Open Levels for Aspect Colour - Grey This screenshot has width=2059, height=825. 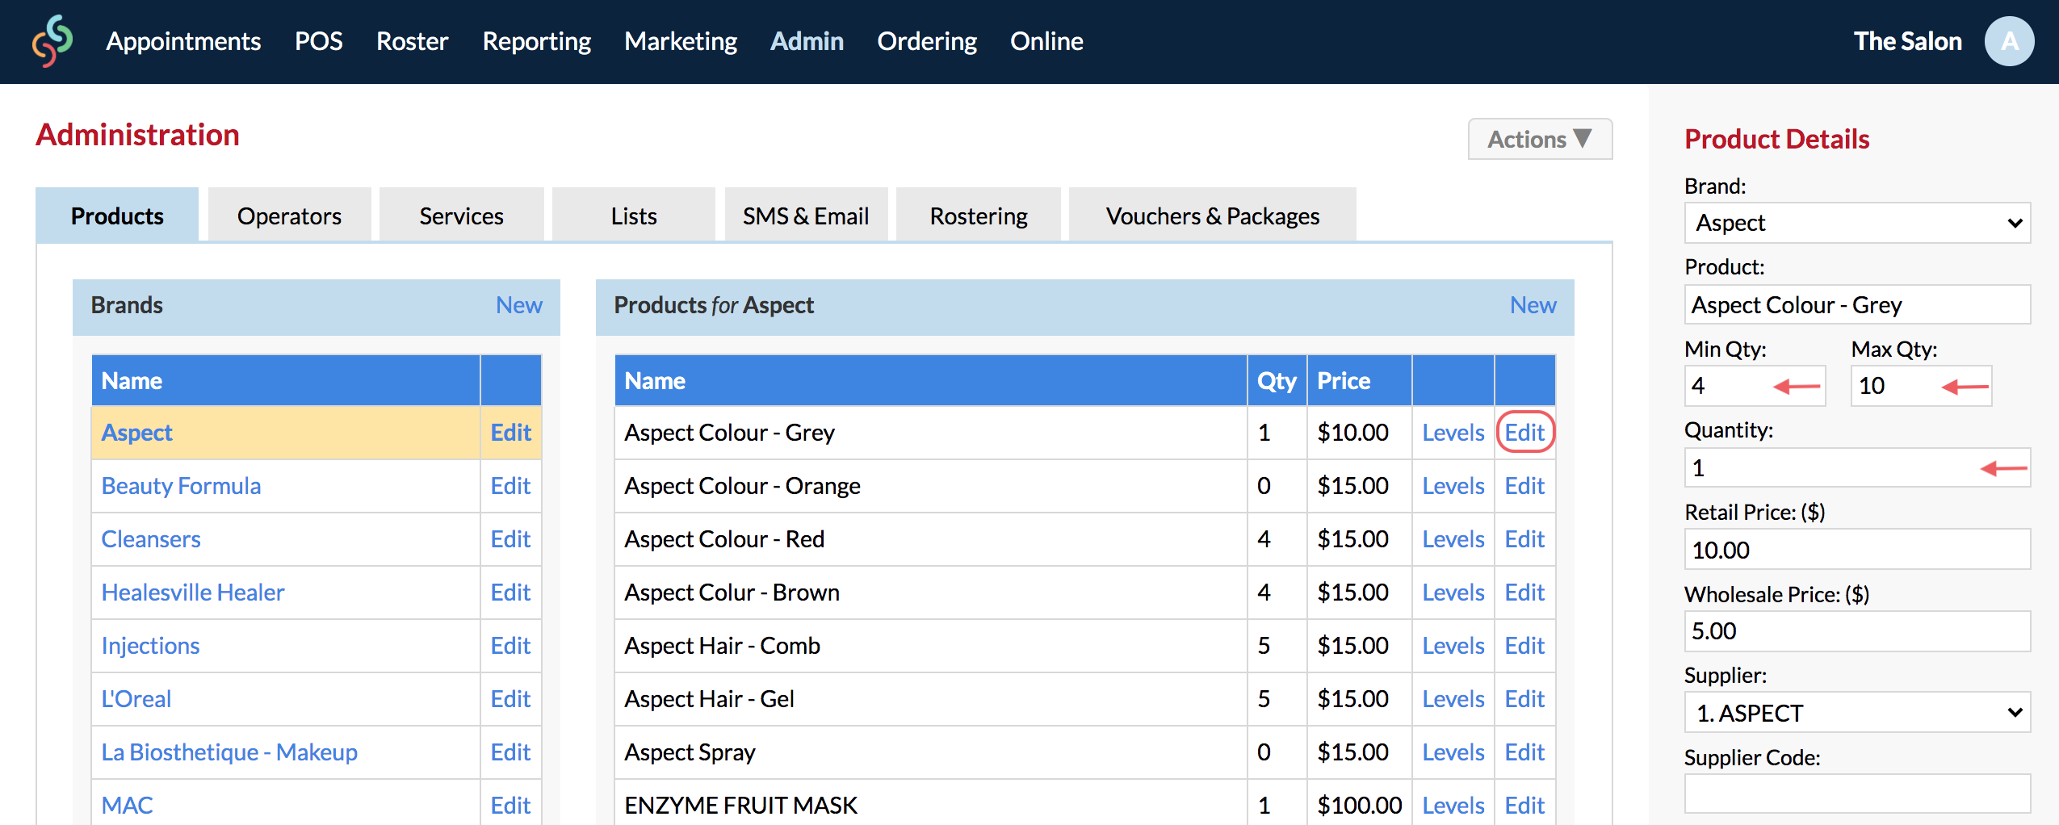click(x=1453, y=433)
